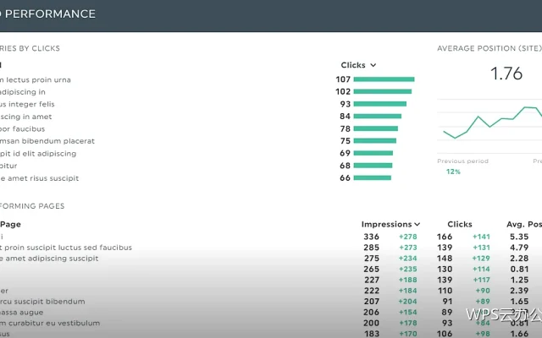Click the +141 clicks change
This screenshot has width=542, height=338.
click(482, 237)
